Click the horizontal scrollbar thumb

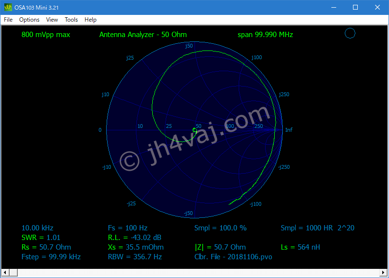point(13,273)
